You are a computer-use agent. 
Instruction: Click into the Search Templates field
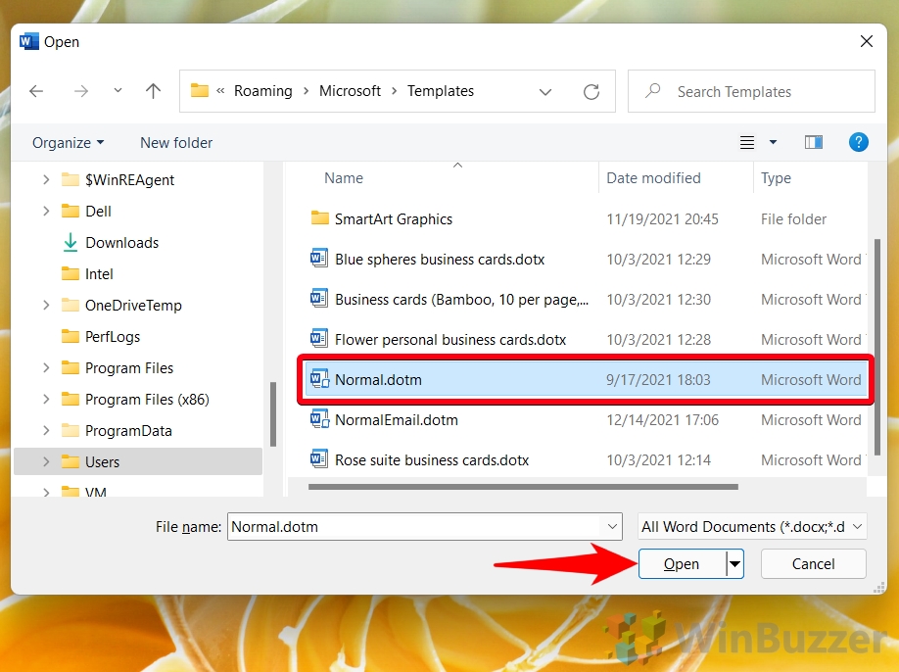click(x=752, y=91)
